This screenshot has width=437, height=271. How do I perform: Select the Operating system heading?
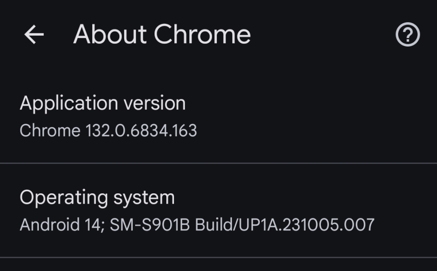pyautogui.click(x=97, y=198)
